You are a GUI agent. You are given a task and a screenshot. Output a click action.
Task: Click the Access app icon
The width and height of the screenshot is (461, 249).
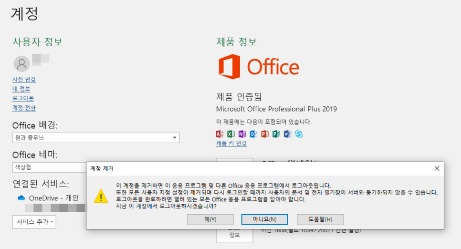tap(220, 134)
